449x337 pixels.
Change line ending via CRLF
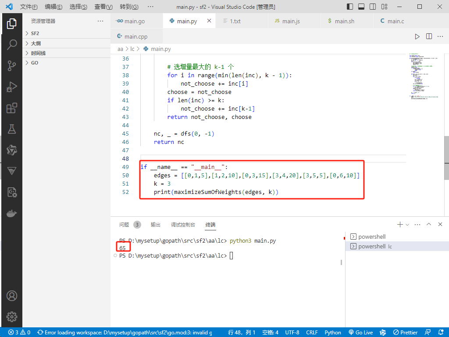pyautogui.click(x=312, y=333)
